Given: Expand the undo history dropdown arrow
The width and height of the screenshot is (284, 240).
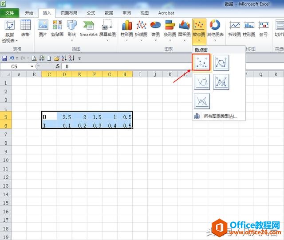Looking at the screenshot, I should [x=17, y=58].
